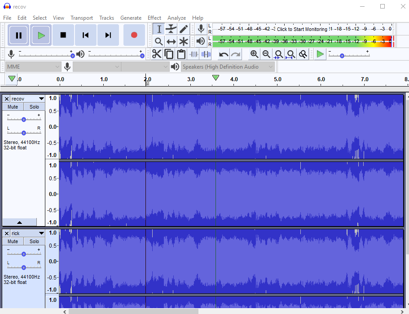Click the horizontal scrollbar right arrow
This screenshot has width=409, height=314.
tap(402, 311)
